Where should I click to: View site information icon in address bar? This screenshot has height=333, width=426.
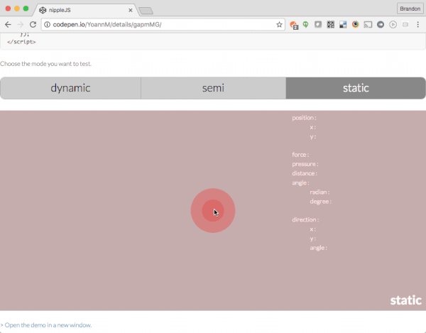pyautogui.click(x=48, y=25)
